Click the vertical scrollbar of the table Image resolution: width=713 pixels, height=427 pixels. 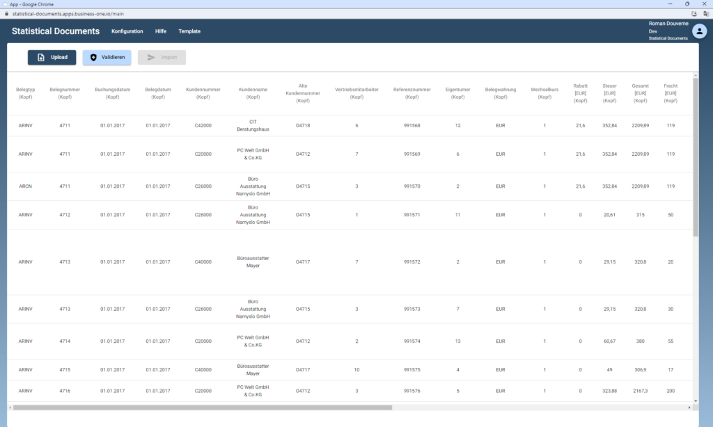point(696,167)
